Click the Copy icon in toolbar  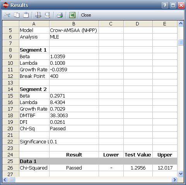point(17,15)
